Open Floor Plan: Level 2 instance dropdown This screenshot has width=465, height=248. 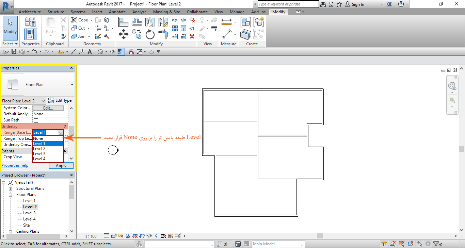pos(24,101)
